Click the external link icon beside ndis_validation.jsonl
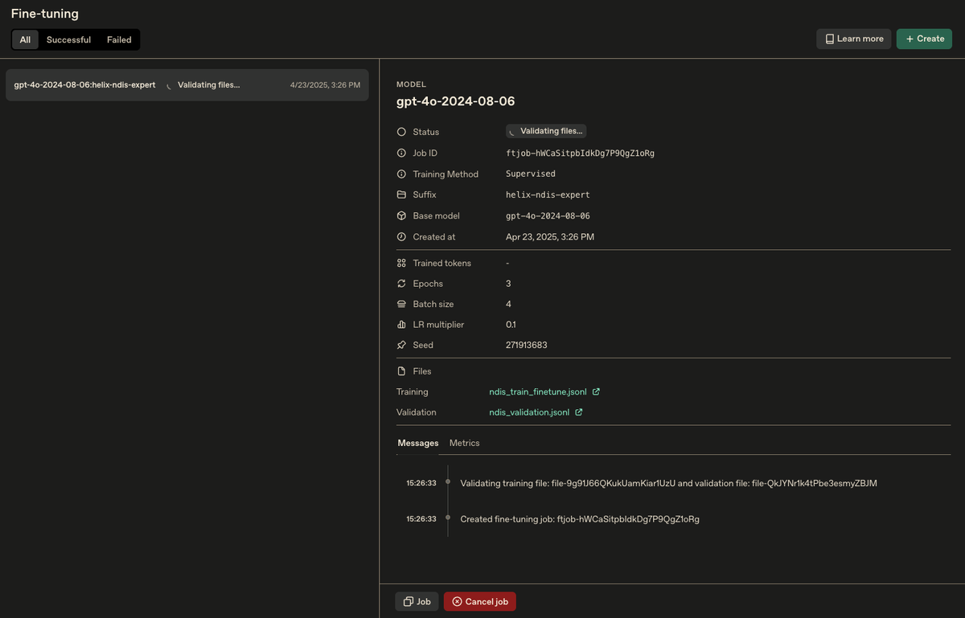The image size is (965, 618). [578, 412]
